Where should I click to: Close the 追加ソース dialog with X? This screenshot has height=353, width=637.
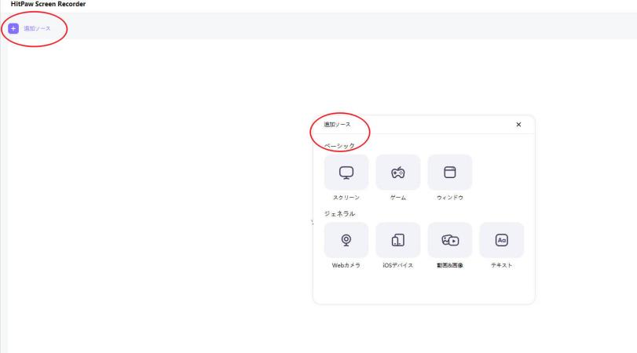(518, 125)
